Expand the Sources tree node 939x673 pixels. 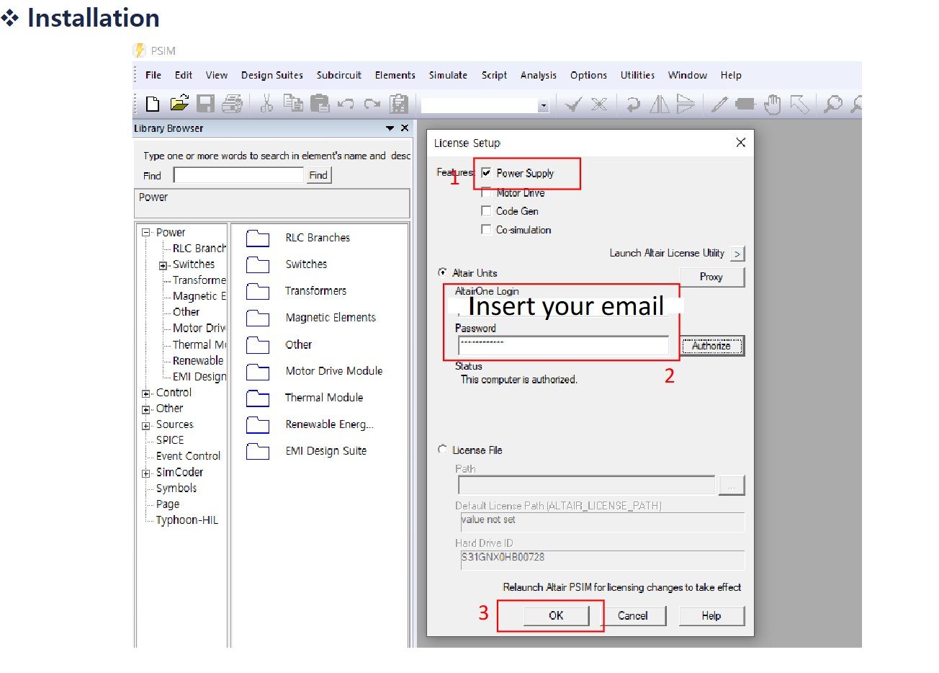146,425
